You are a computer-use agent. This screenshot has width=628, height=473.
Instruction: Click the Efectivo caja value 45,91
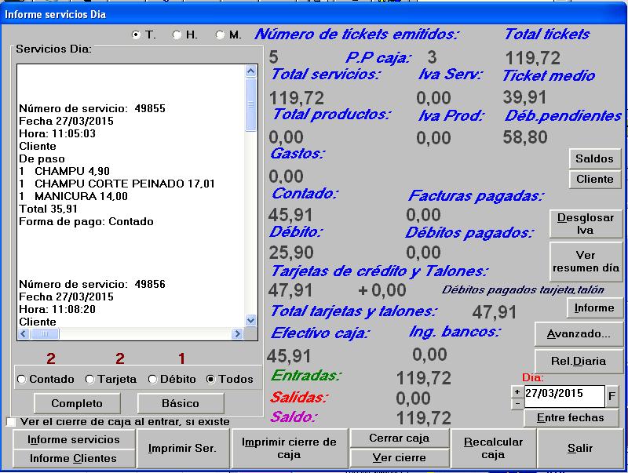point(289,356)
